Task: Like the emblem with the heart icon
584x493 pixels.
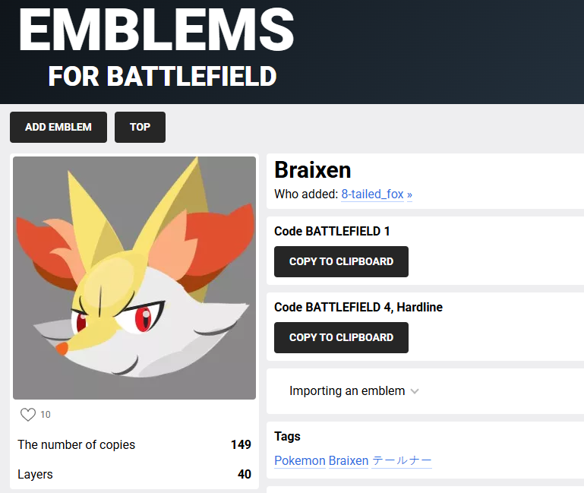Action: point(28,414)
